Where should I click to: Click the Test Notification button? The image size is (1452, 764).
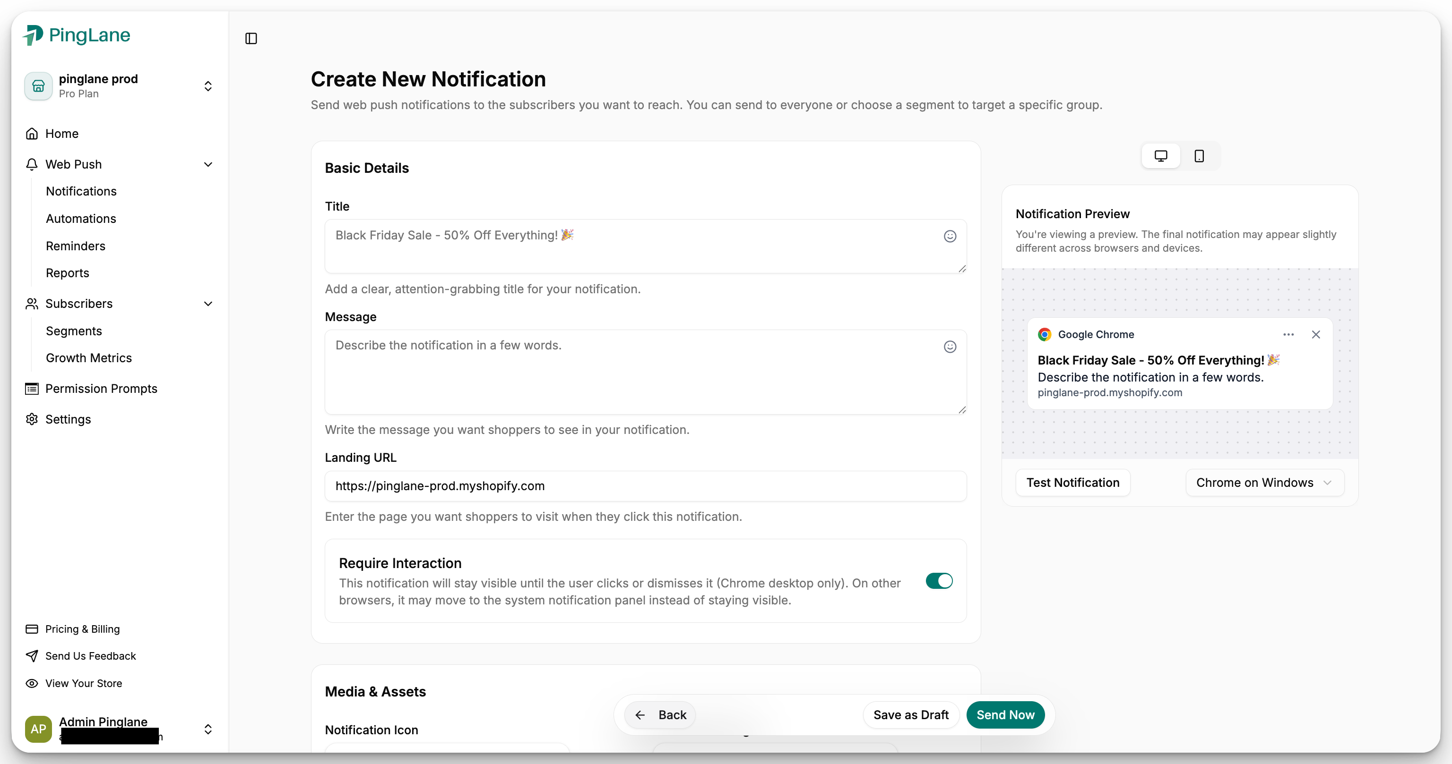[1073, 483]
